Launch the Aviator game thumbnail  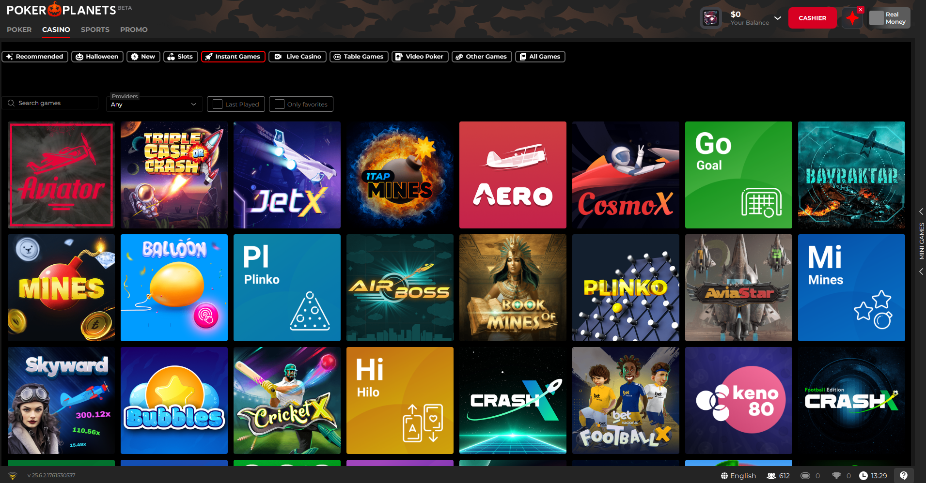pyautogui.click(x=61, y=175)
